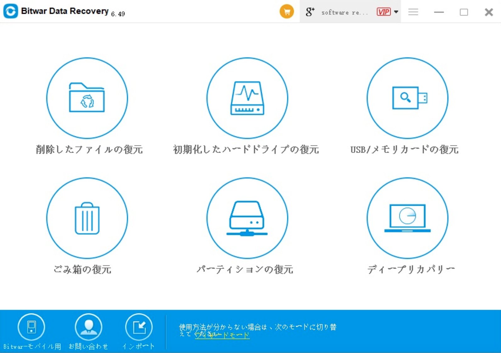Click the '削除したファイルの復元' label
This screenshot has width=501, height=353.
[89, 149]
